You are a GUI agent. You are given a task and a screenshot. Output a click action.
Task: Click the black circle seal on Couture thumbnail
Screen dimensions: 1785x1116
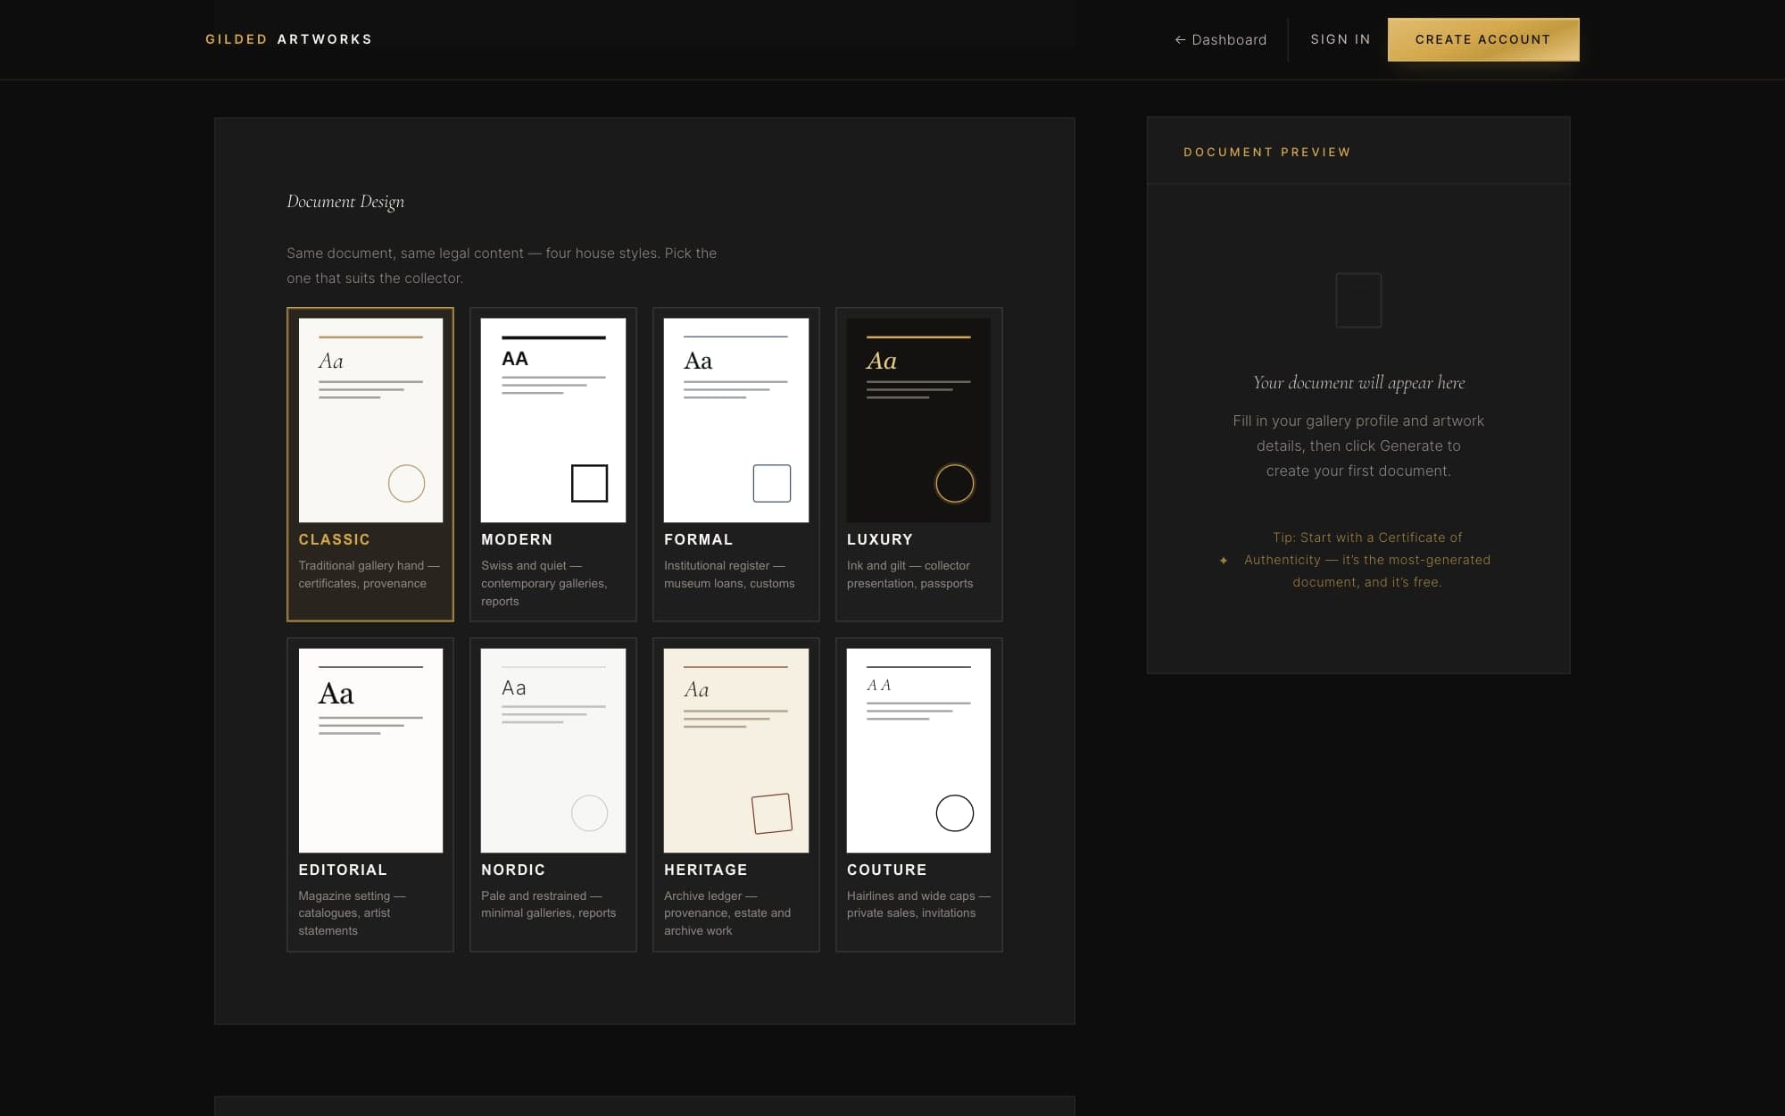(x=954, y=813)
